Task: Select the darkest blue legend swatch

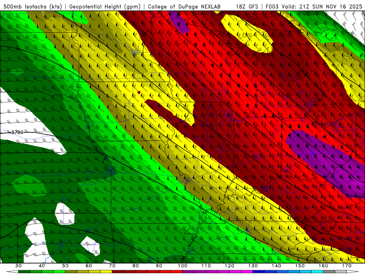Action: 259,271
